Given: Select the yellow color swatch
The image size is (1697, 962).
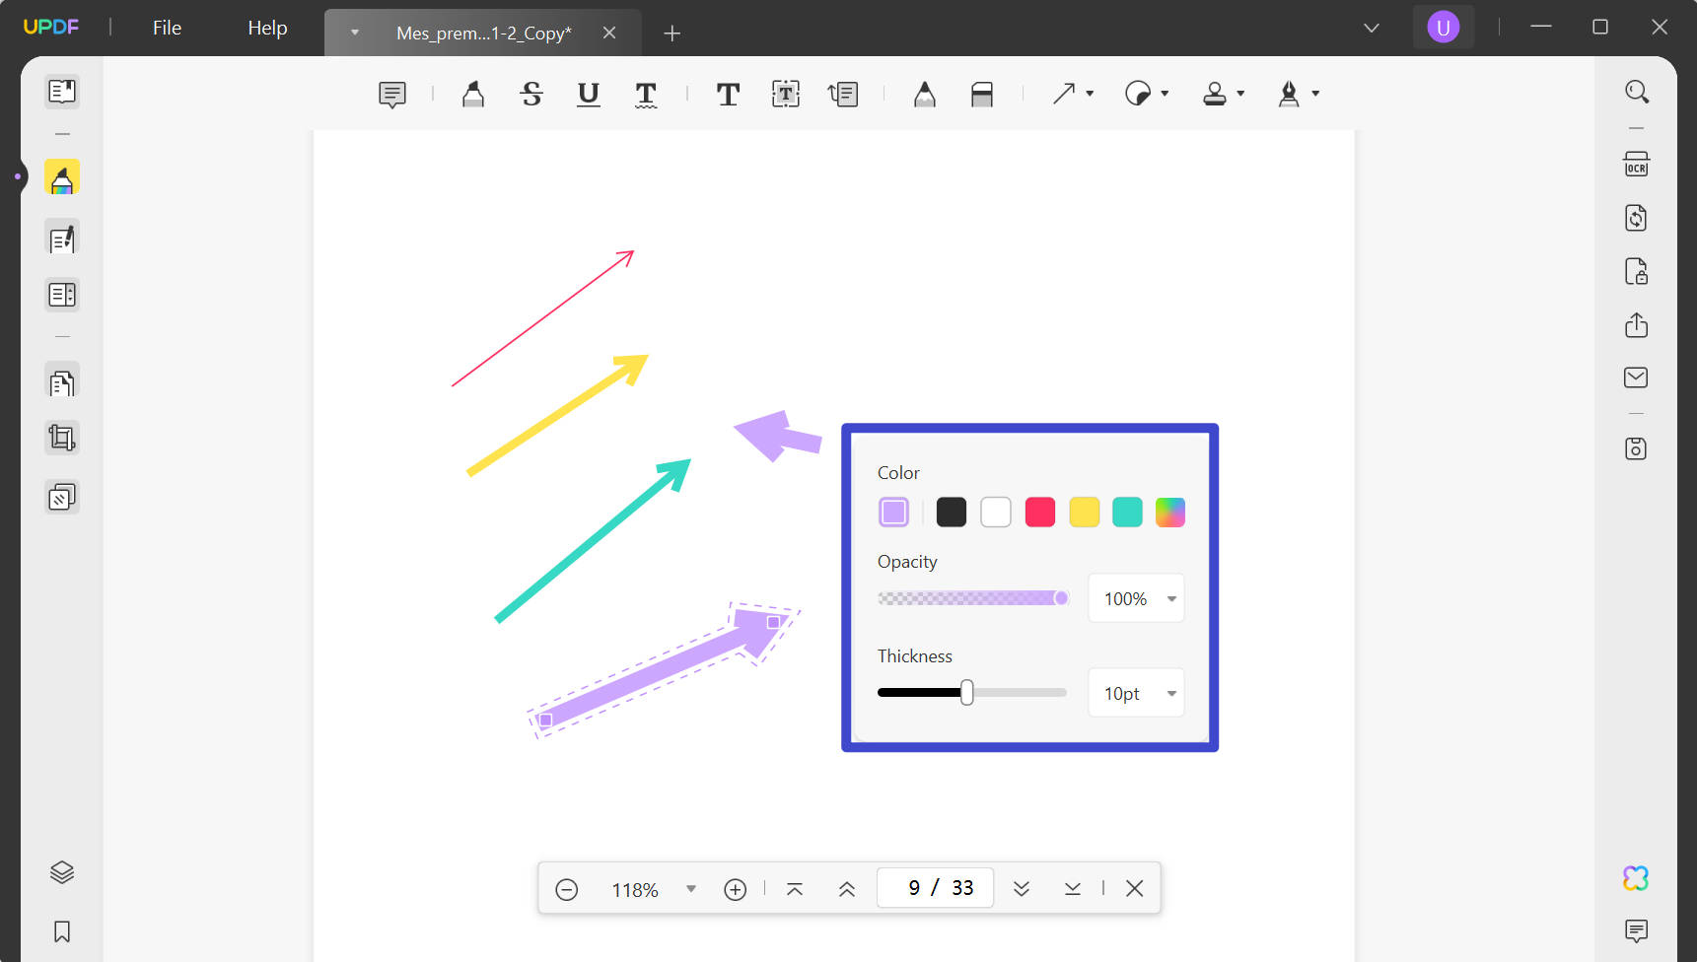Looking at the screenshot, I should tap(1084, 512).
